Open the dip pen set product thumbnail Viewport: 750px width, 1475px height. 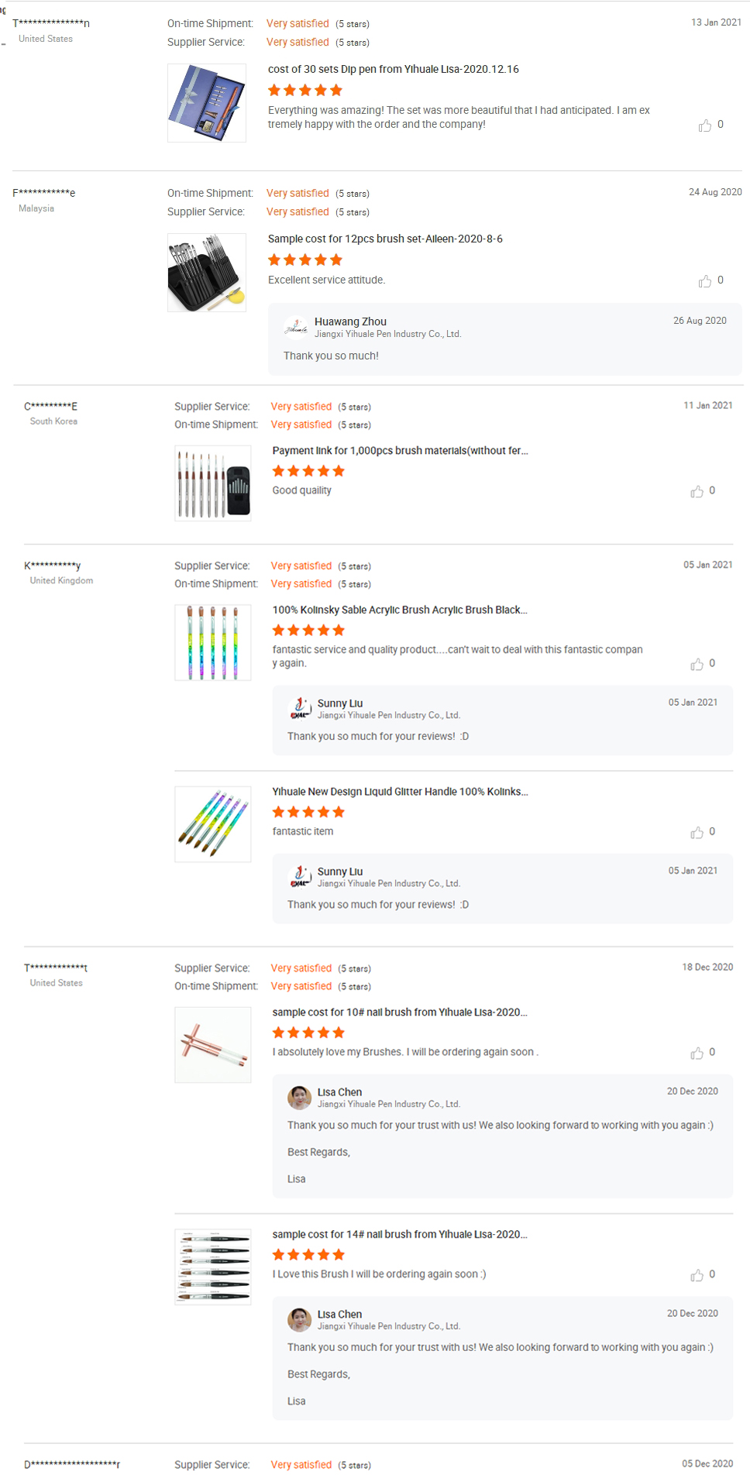click(x=207, y=103)
